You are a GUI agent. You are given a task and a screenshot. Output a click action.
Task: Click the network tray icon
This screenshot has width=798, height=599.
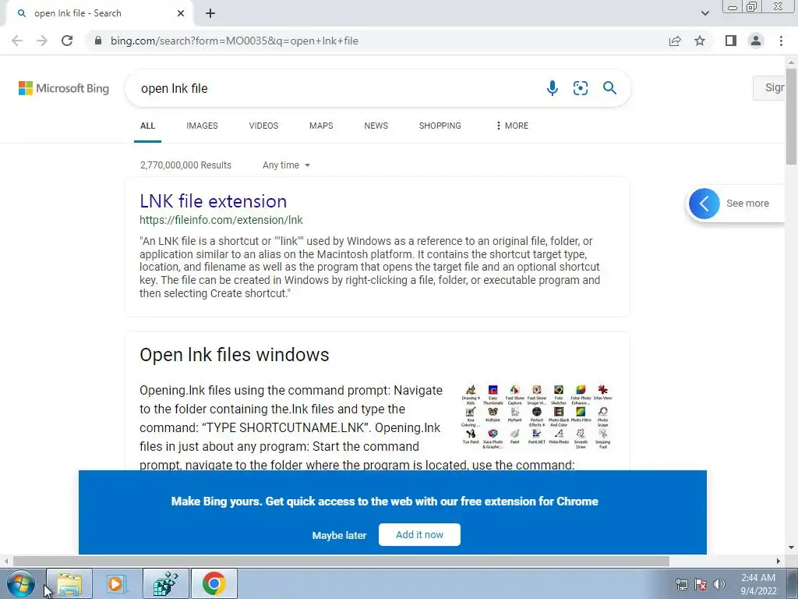681,584
